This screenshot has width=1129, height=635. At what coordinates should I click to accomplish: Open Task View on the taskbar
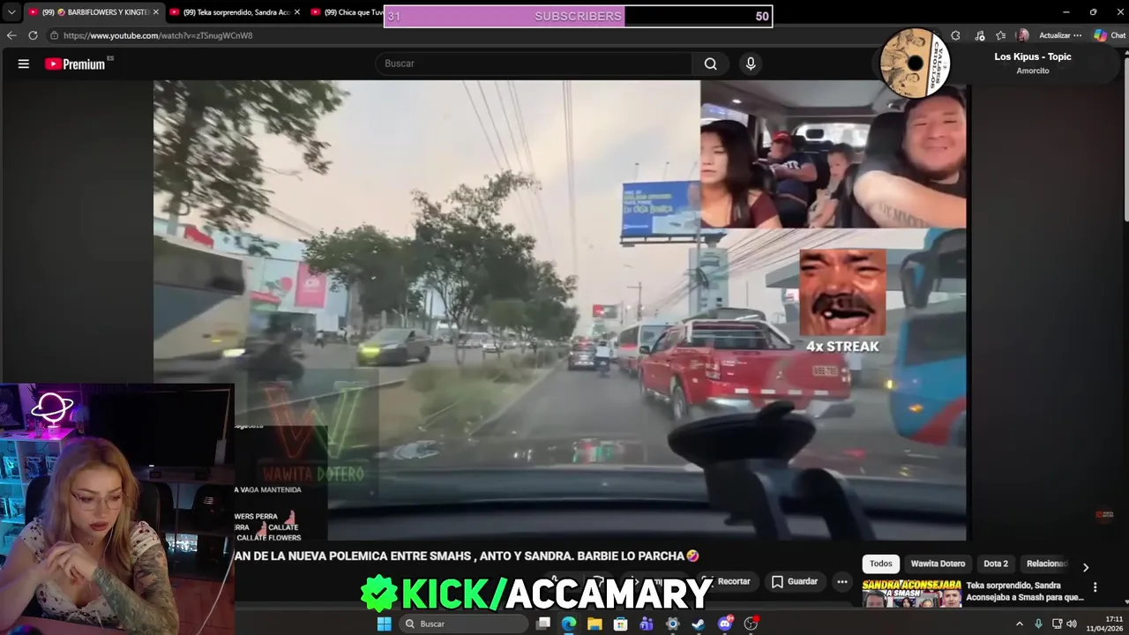(543, 624)
